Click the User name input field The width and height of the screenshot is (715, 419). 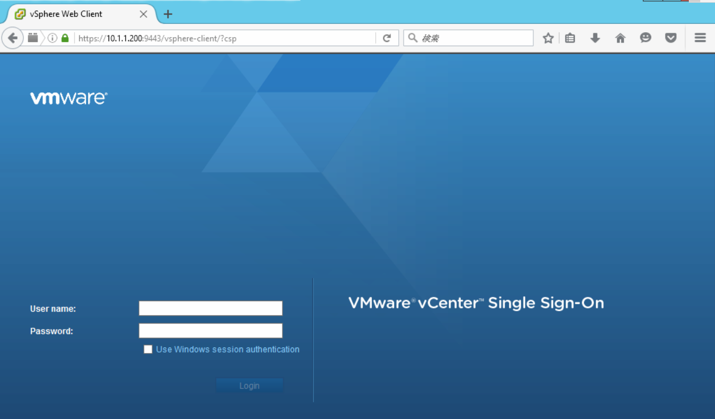211,308
